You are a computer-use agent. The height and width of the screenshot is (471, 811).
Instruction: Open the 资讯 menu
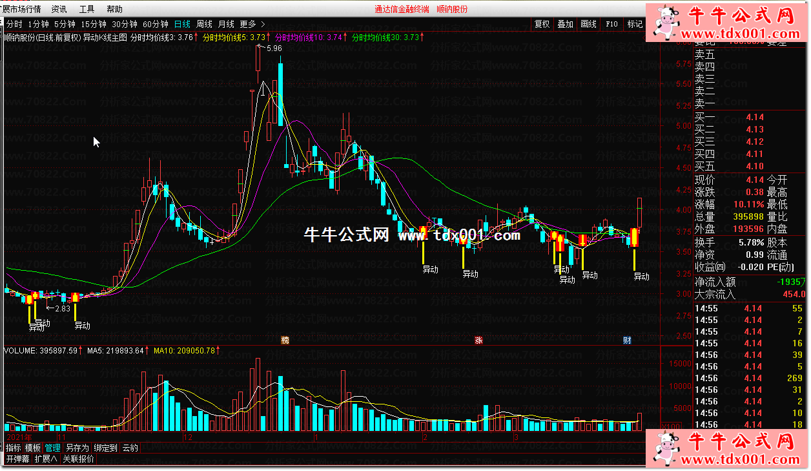[x=59, y=9]
